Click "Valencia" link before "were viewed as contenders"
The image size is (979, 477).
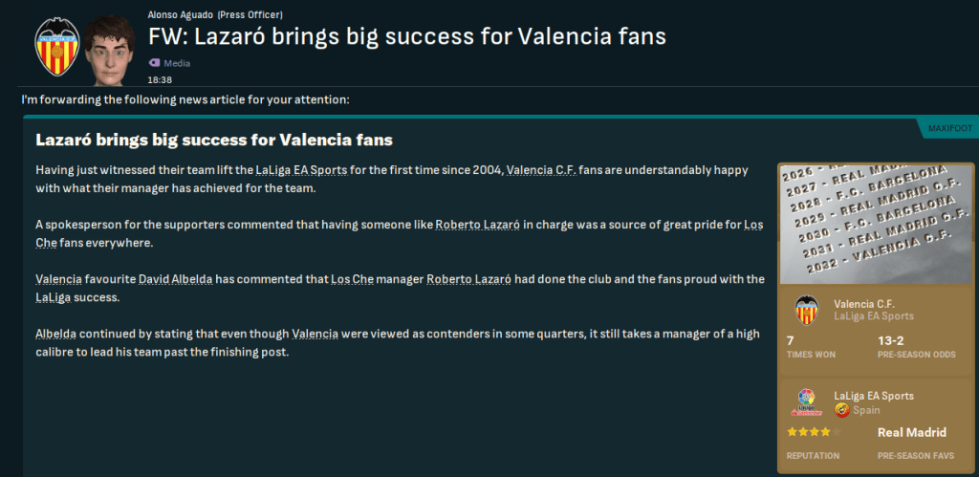pyautogui.click(x=315, y=334)
